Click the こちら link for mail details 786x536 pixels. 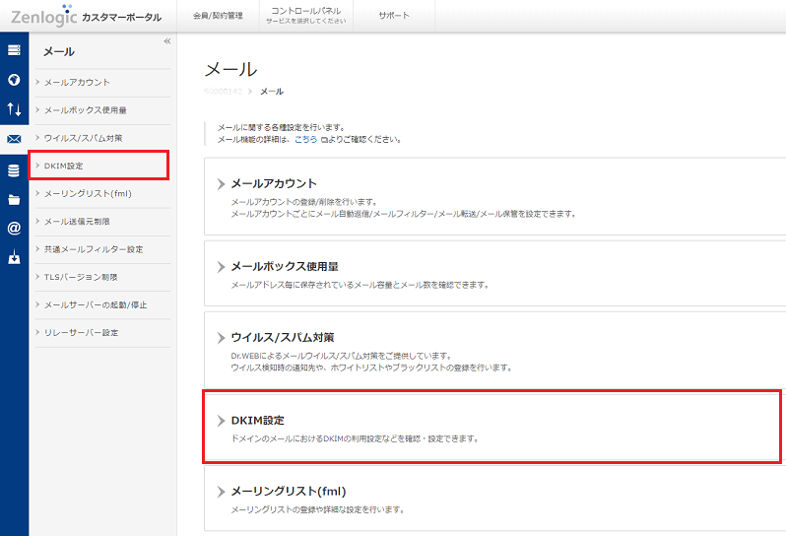305,140
